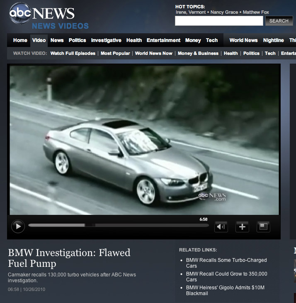Go to World News show link
Screen dimensions: 296x303
[x=244, y=40]
